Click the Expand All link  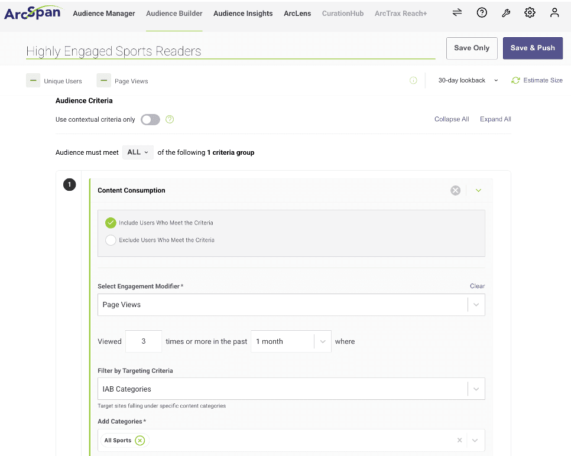[495, 119]
